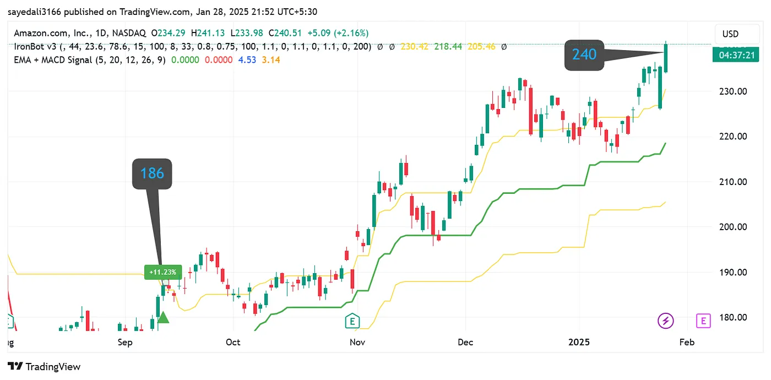771x380 pixels.
Task: Click the Dec label on the time axis
Action: click(x=465, y=342)
